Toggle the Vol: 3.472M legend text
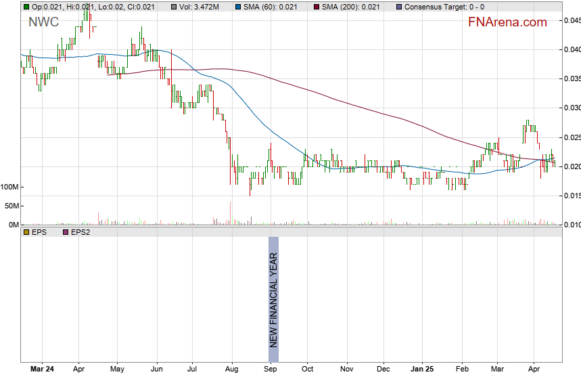Viewport: 581px width, 383px height. [200, 7]
